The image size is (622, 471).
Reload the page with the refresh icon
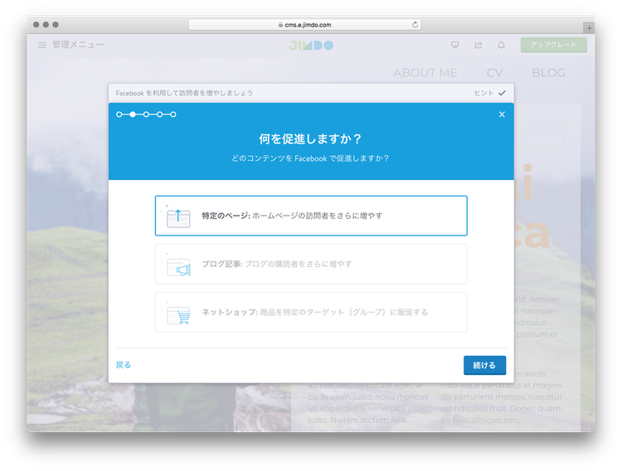(x=415, y=25)
